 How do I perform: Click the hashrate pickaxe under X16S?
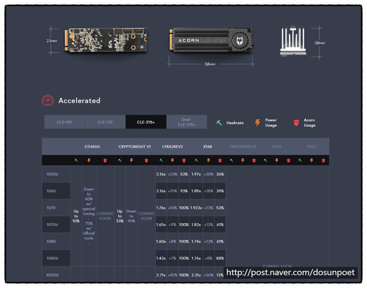[265, 160]
